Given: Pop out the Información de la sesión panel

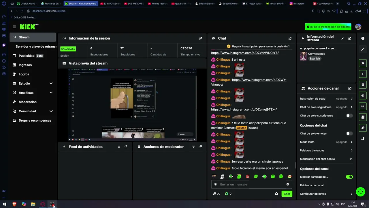Looking at the screenshot, I should (200, 38).
